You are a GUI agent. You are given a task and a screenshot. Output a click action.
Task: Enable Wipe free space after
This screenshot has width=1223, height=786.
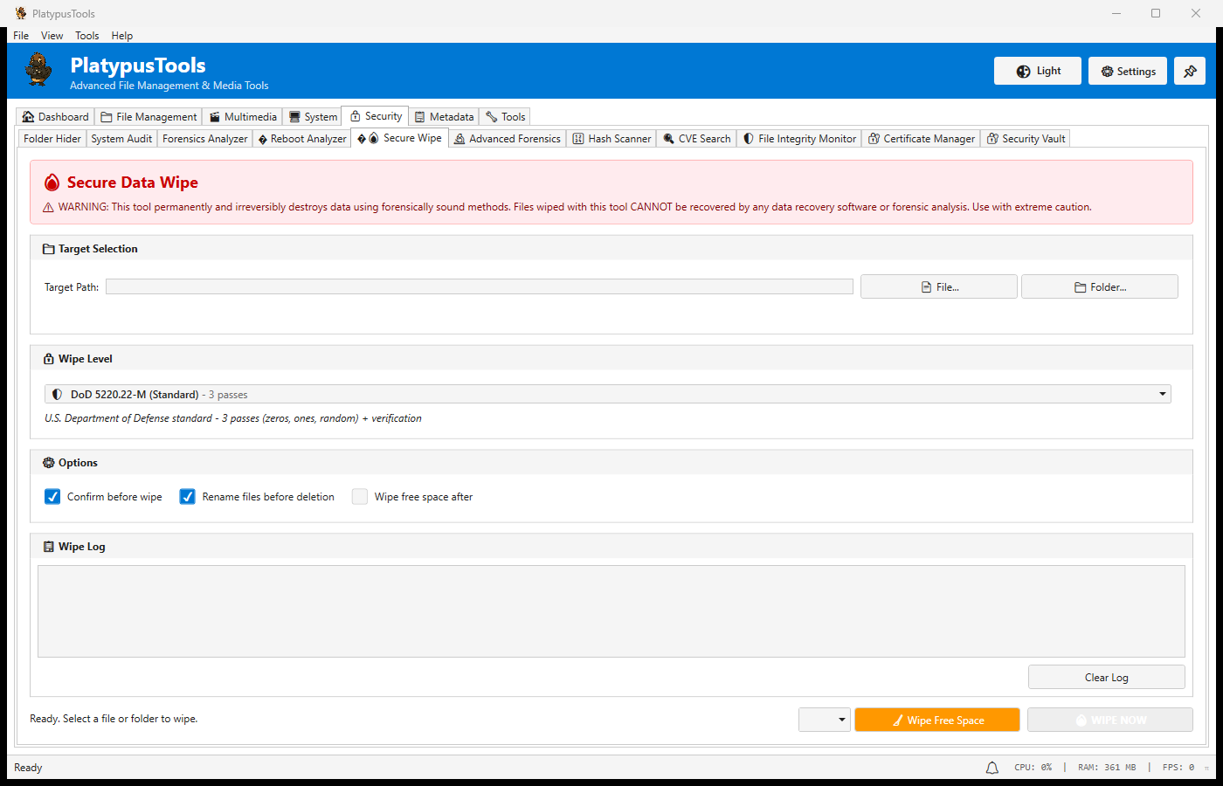[360, 497]
